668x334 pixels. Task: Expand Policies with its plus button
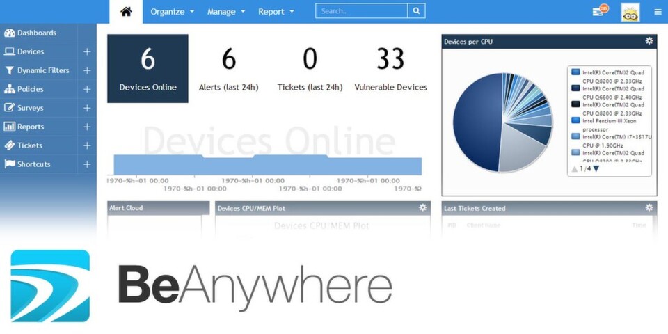pos(87,89)
